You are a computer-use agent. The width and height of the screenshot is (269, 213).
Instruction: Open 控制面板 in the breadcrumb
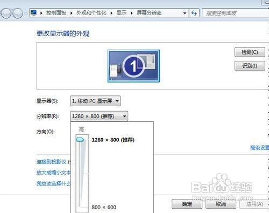tap(56, 13)
